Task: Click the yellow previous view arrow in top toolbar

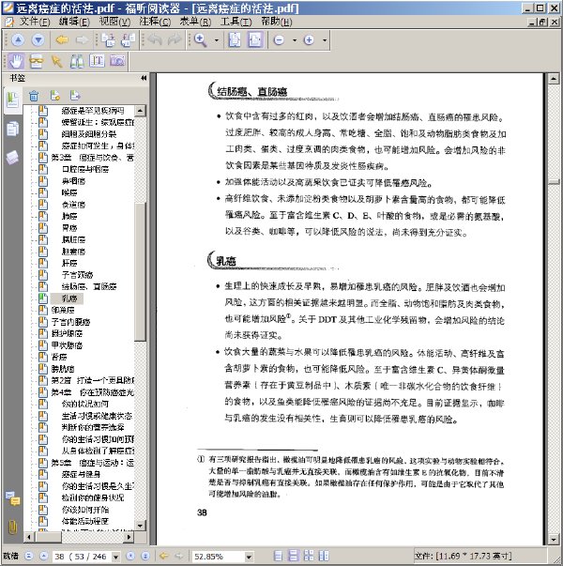Action: coord(62,39)
